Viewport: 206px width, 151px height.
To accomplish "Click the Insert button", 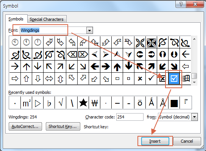I will pyautogui.click(x=155, y=141).
